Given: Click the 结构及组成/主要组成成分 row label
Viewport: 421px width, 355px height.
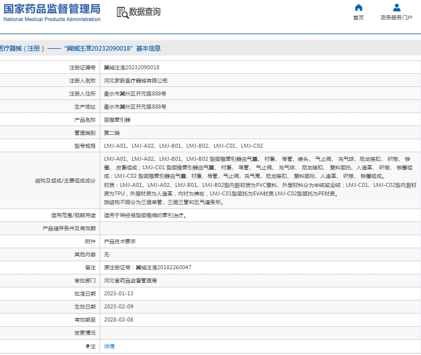Looking at the screenshot, I should click(x=65, y=181).
